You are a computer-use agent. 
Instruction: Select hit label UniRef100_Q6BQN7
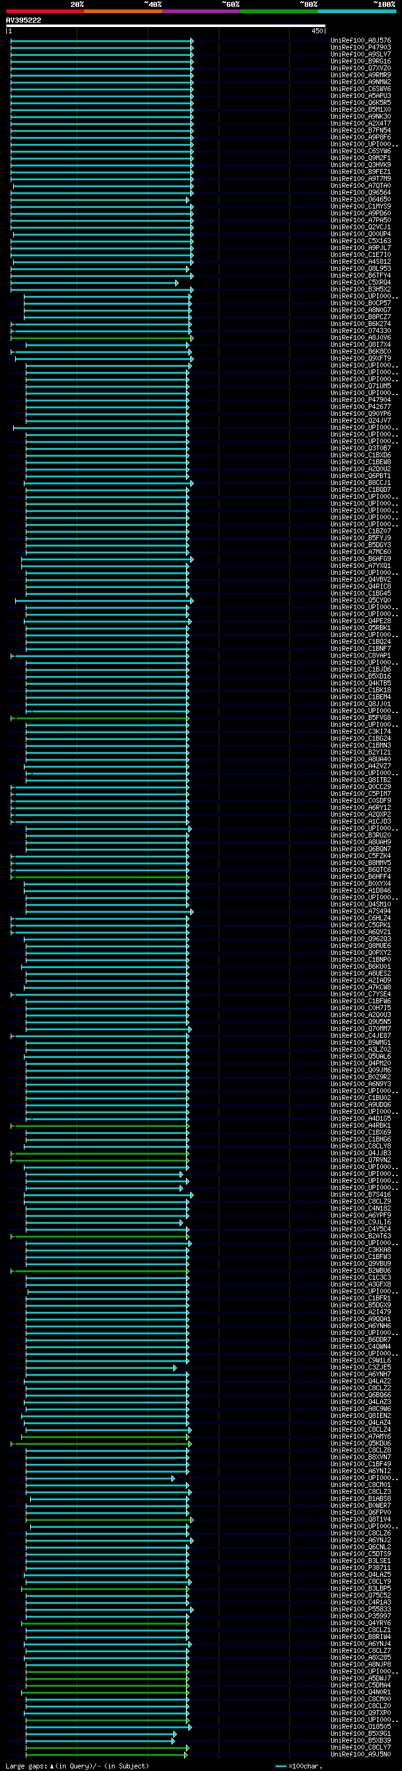tap(361, 849)
